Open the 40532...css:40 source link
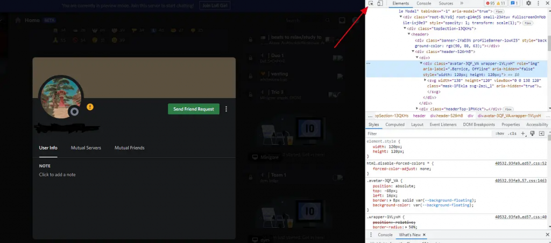 (521, 217)
